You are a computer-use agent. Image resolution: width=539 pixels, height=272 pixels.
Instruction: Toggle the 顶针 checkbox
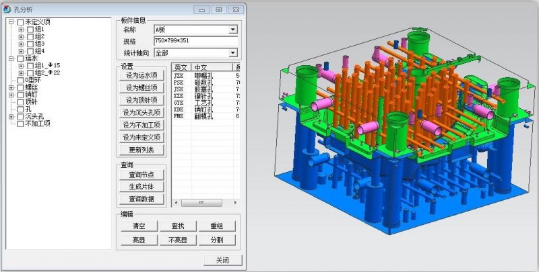pyautogui.click(x=20, y=102)
